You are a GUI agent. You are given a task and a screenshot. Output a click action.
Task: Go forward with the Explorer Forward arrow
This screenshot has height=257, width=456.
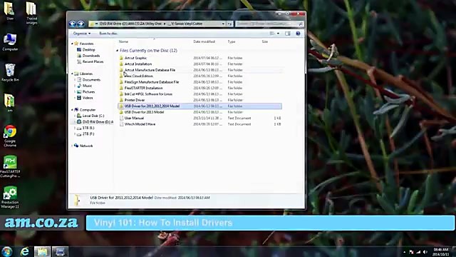coord(81,24)
